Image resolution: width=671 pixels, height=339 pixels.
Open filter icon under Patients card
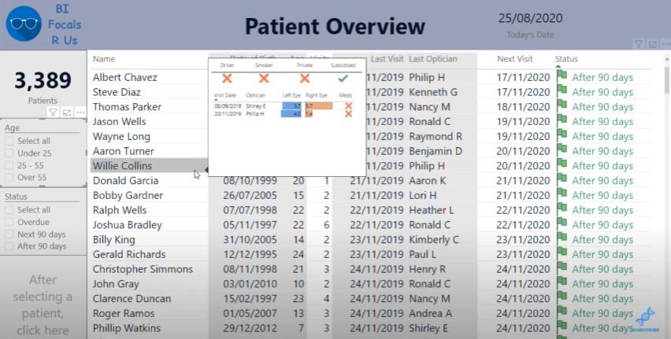click(x=53, y=112)
